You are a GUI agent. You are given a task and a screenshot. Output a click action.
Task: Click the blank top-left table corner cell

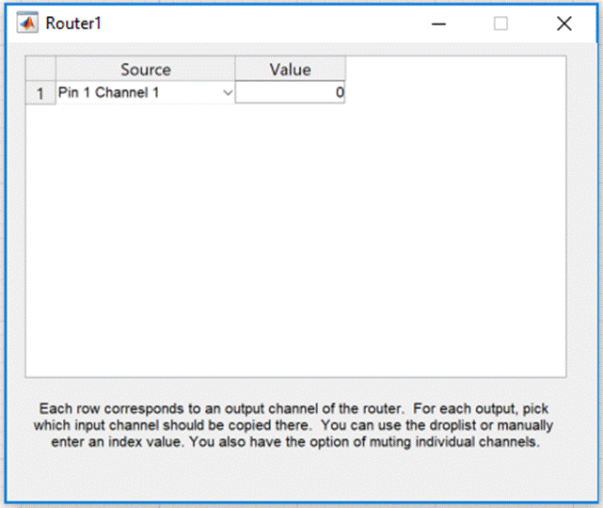click(40, 70)
